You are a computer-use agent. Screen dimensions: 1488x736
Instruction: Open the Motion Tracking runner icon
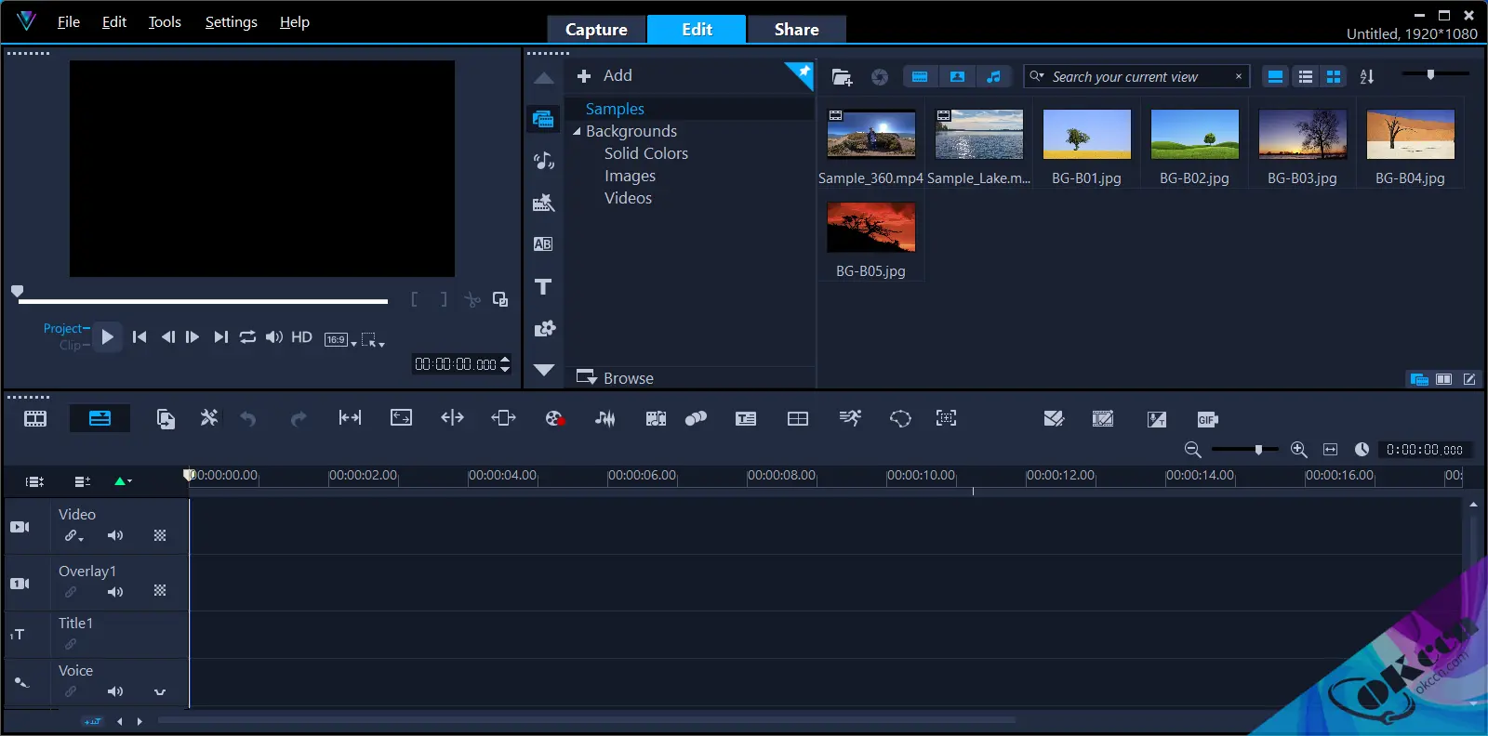point(850,418)
